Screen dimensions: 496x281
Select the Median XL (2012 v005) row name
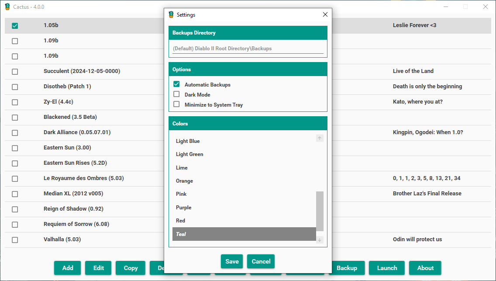point(73,193)
